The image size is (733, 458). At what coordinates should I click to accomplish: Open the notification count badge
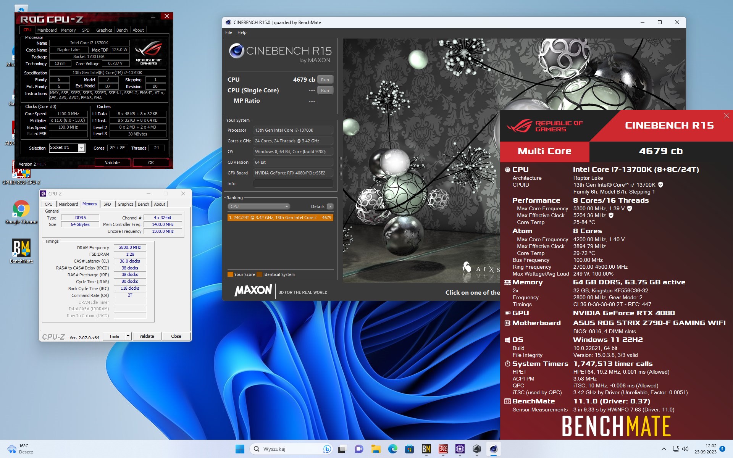(x=722, y=449)
